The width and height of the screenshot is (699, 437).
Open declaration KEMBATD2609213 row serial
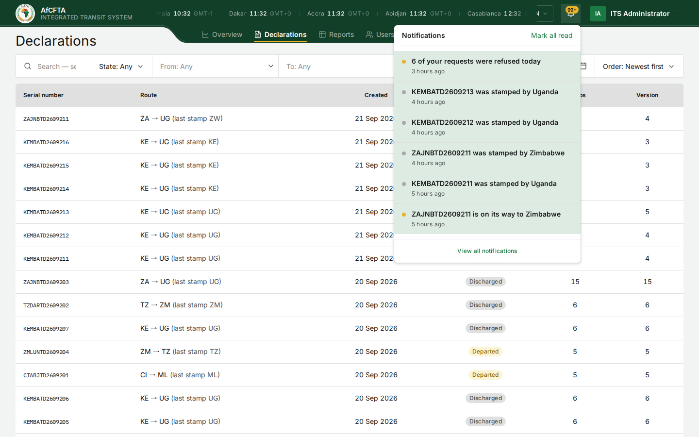[46, 212]
